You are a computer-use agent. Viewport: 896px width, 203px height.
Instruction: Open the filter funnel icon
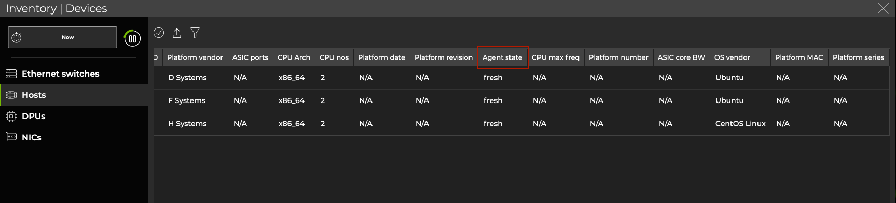point(195,33)
